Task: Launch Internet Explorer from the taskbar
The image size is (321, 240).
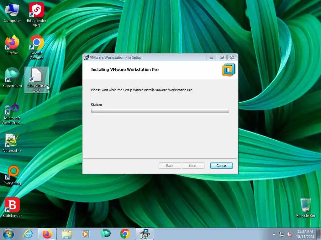Action: 28,234
